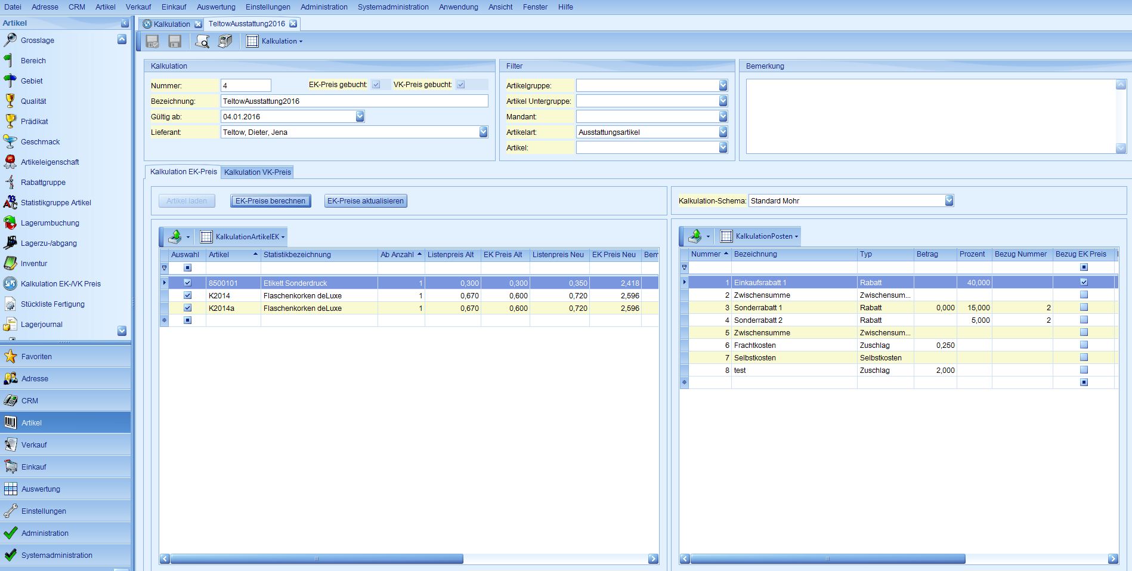Open the Lagerzu-/abgang icon
This screenshot has width=1132, height=571.
click(10, 243)
